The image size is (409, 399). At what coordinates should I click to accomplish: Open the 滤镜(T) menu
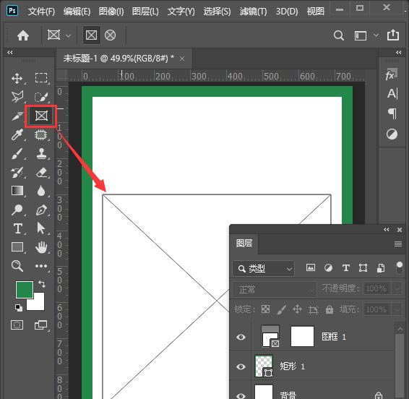253,12
